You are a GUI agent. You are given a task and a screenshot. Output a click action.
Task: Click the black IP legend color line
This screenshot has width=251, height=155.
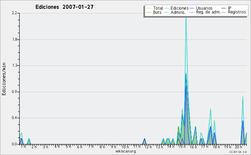pyautogui.click(x=224, y=8)
